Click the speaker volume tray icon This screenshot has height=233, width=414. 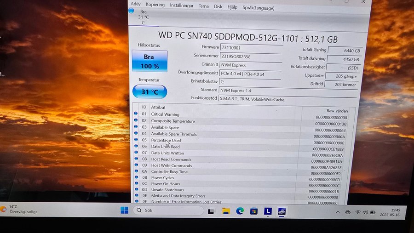click(365, 212)
